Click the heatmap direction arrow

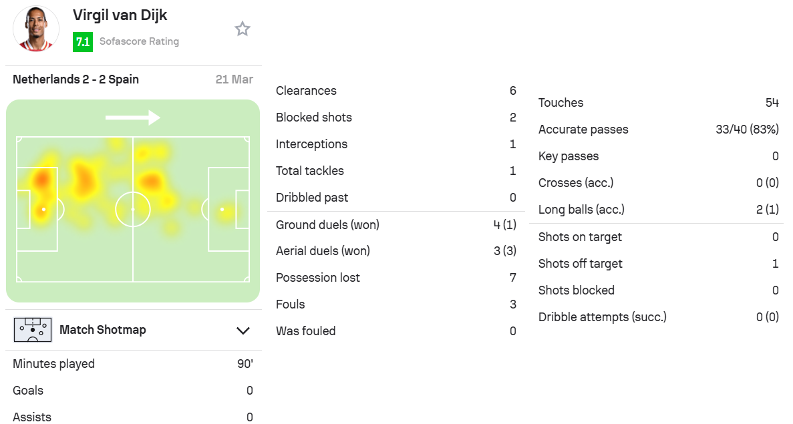[x=132, y=118]
